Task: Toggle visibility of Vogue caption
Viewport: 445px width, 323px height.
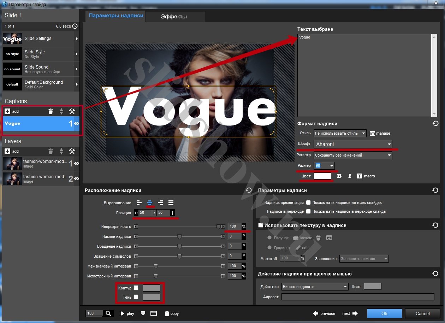Action: click(76, 124)
